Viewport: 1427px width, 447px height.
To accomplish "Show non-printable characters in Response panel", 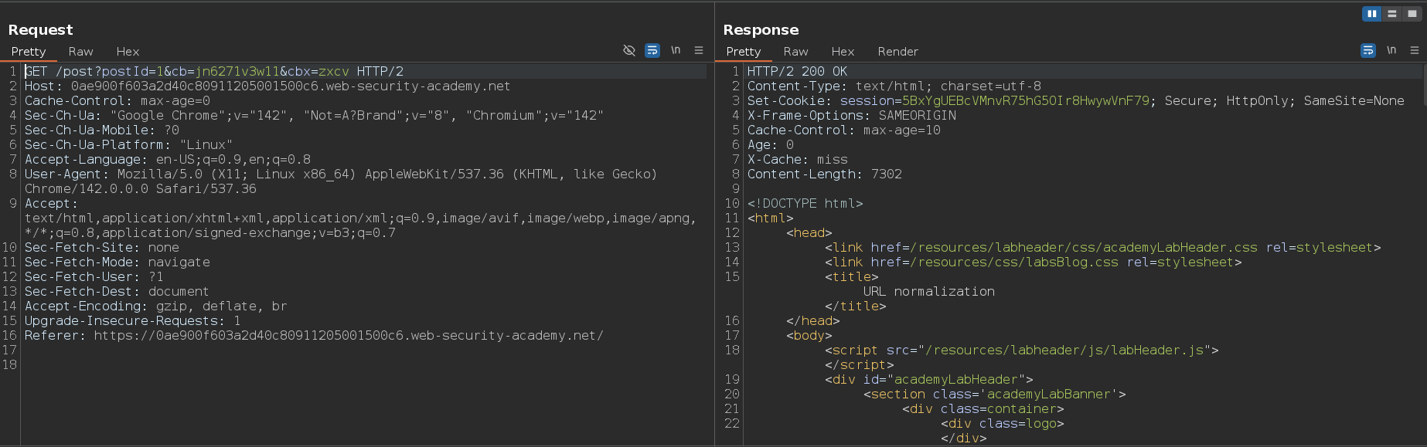I will pyautogui.click(x=1391, y=51).
